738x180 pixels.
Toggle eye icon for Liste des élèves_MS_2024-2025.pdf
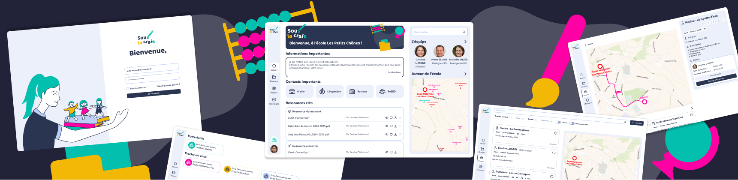(386, 135)
